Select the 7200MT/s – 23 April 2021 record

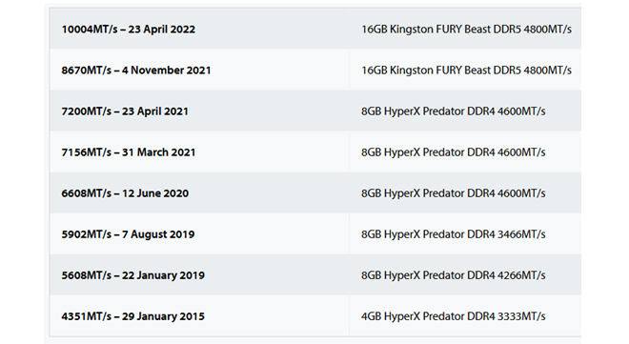199,111
